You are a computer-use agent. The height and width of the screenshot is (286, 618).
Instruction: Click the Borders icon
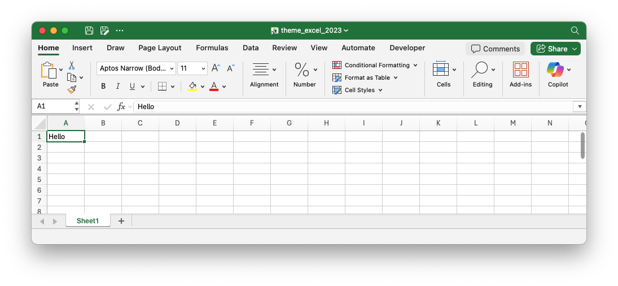(162, 86)
